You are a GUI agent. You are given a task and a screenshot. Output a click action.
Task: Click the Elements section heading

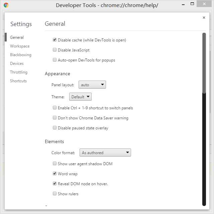tap(54, 141)
